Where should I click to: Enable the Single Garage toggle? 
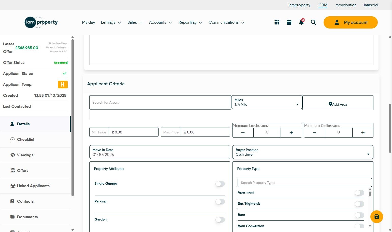[x=220, y=184]
